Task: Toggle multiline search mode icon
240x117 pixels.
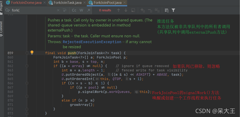Action: pyautogui.click(x=167, y=10)
